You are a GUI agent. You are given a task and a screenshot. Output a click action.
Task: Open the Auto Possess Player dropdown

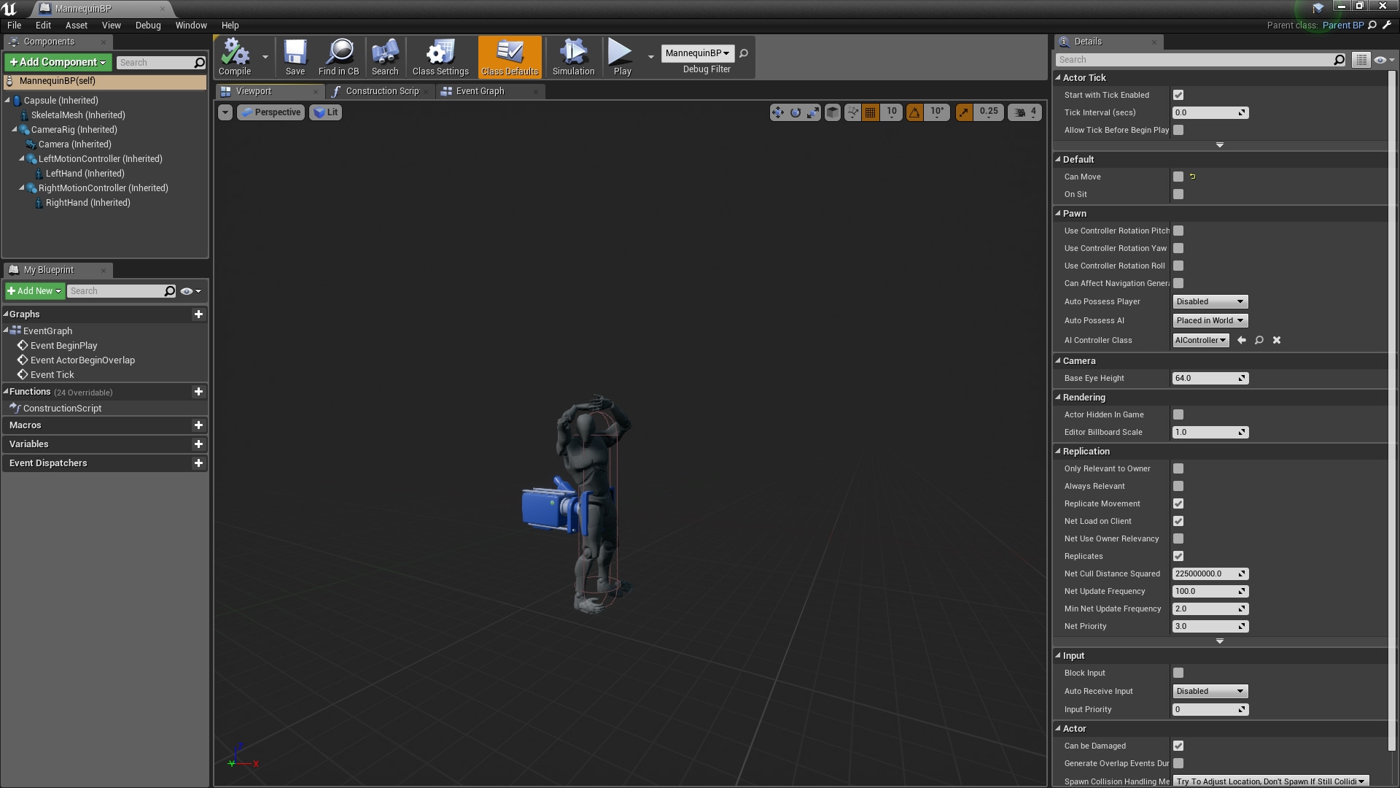[1209, 301]
